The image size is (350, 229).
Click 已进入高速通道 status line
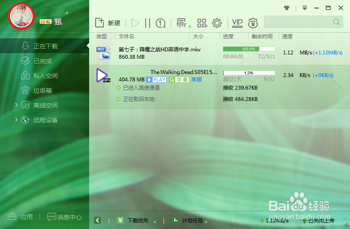pyautogui.click(x=138, y=88)
